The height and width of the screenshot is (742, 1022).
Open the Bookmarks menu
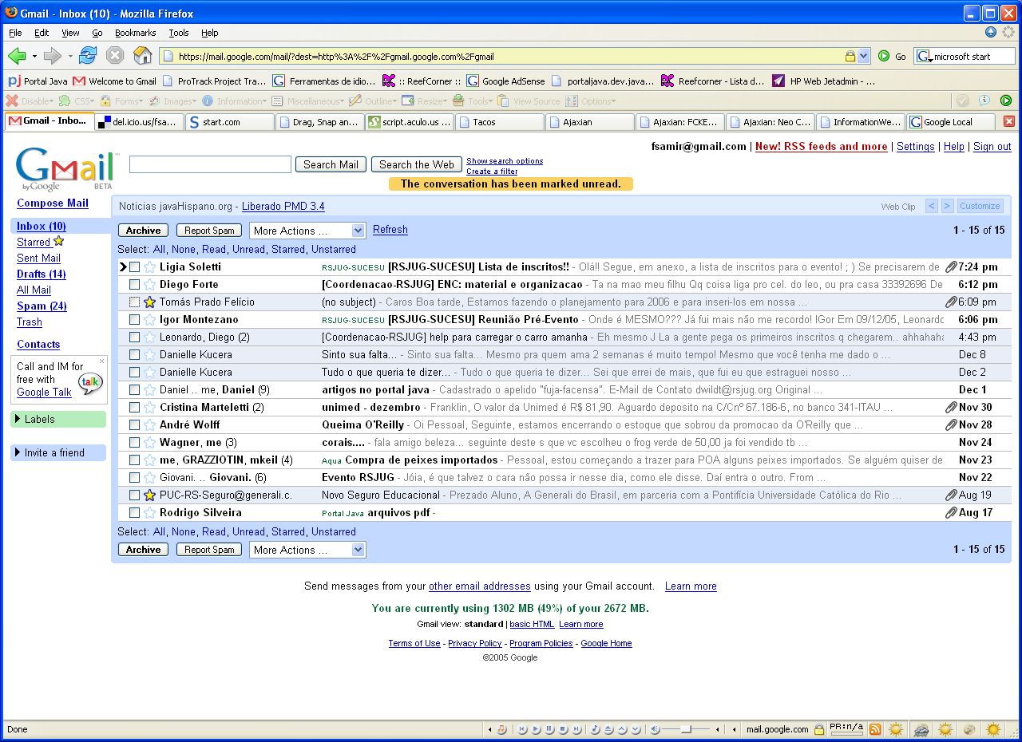135,33
